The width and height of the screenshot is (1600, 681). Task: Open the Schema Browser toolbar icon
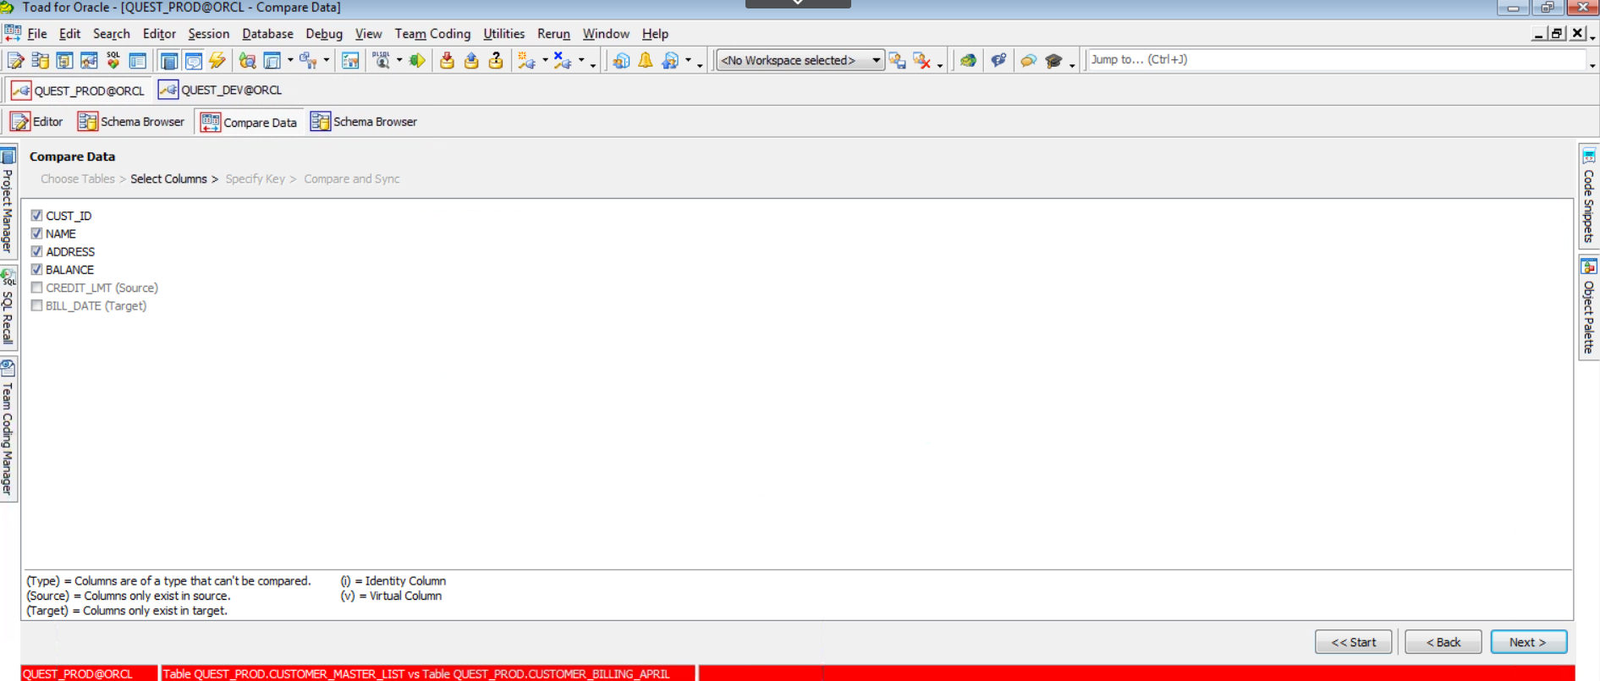pyautogui.click(x=40, y=60)
